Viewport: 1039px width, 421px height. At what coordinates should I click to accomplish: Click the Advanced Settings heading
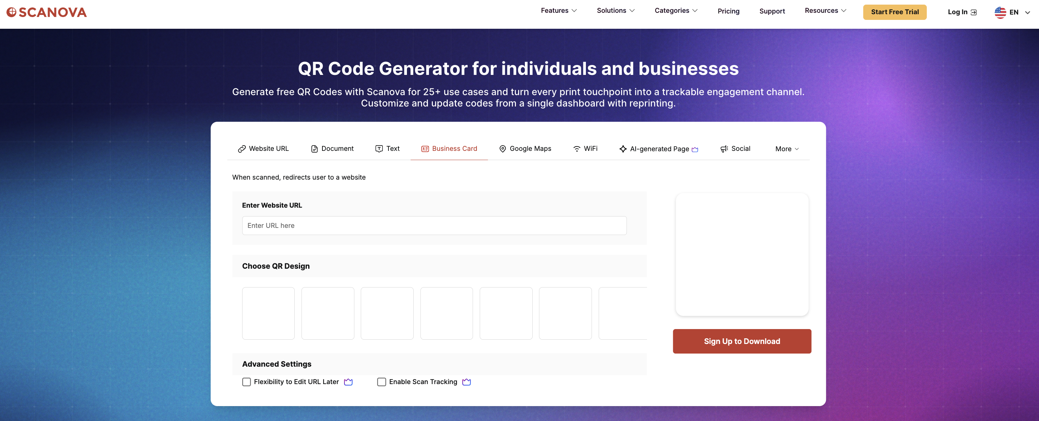coord(277,364)
